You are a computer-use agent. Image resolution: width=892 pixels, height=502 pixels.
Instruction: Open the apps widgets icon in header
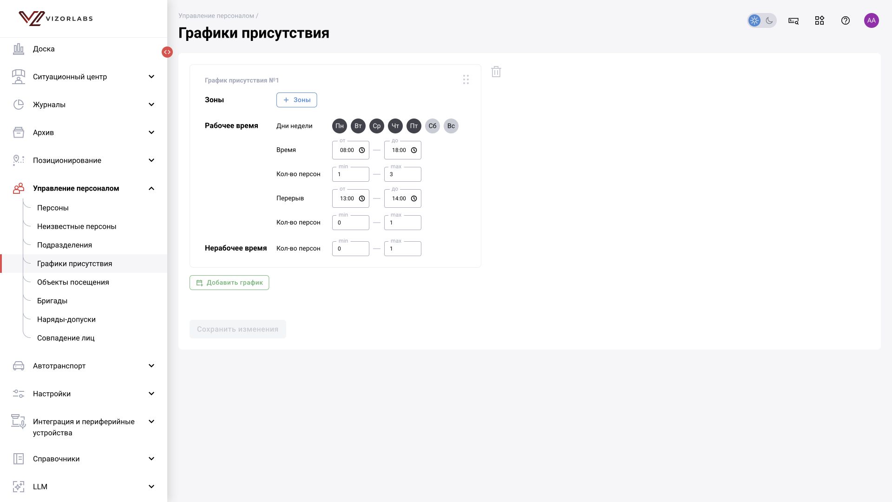[820, 20]
